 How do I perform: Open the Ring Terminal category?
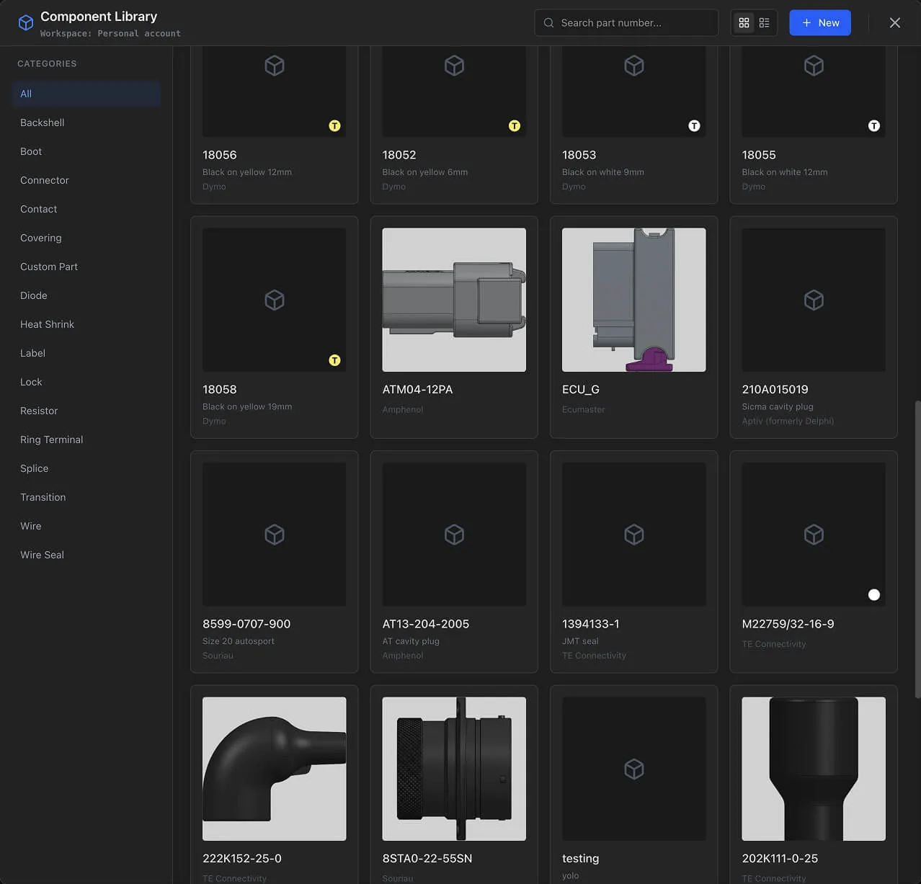(x=51, y=439)
